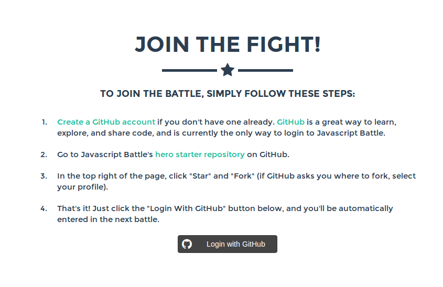Click the divider line left of the star

[x=189, y=70]
